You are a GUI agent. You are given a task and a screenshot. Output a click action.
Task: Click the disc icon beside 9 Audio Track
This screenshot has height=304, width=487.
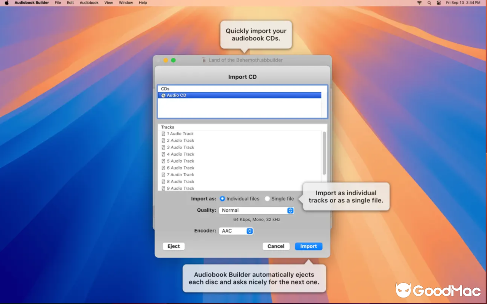(164, 188)
